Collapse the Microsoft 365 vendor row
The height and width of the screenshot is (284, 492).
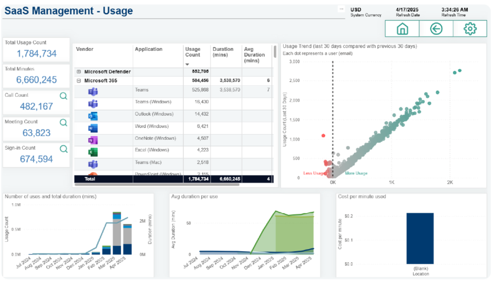pyautogui.click(x=79, y=81)
